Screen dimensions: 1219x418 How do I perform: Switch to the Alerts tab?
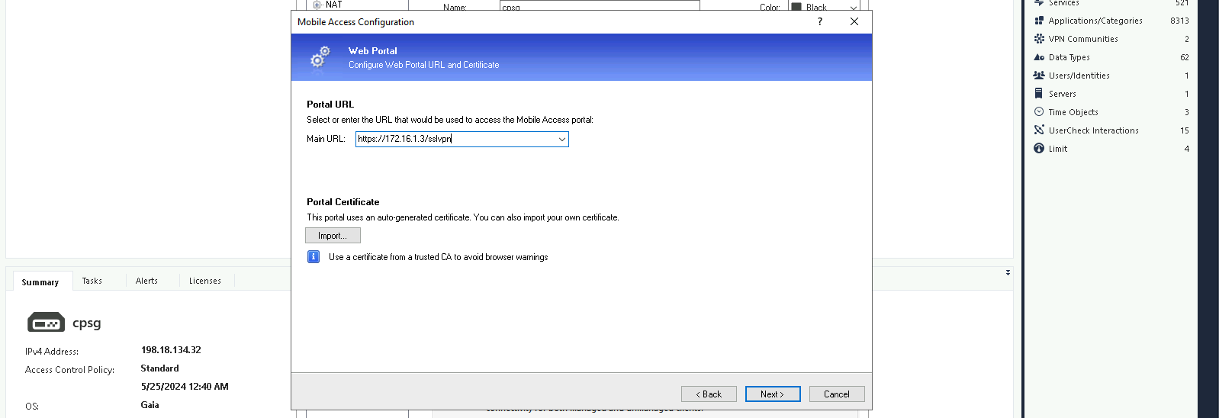pos(146,281)
